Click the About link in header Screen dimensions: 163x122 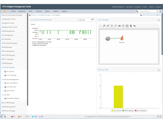click(151, 7)
